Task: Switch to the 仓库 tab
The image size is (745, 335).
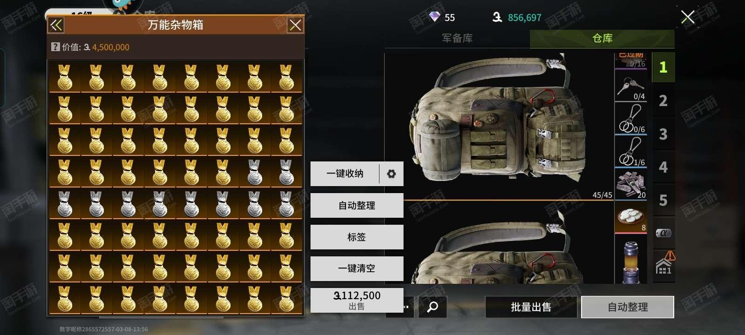Action: 602,38
